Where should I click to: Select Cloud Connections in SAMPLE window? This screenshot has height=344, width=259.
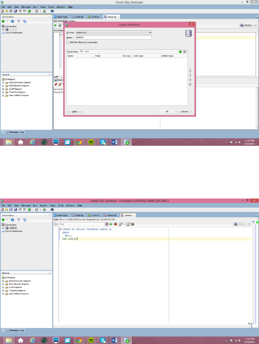14,231
